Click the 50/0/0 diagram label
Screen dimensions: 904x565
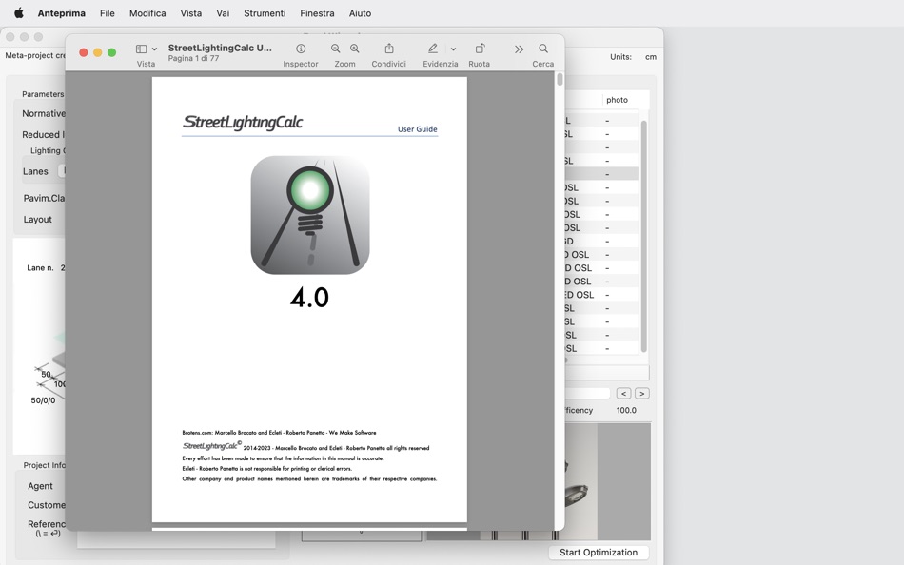point(43,400)
